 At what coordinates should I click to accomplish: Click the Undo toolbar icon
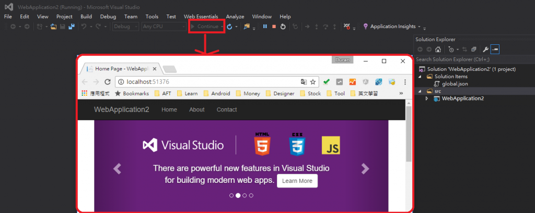pyautogui.click(x=83, y=27)
